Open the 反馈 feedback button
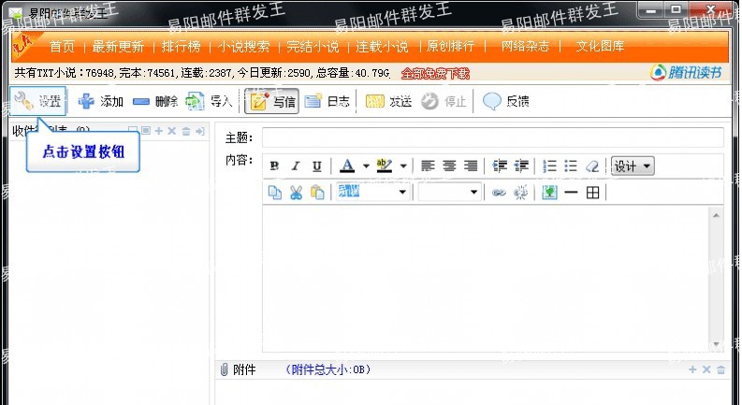This screenshot has width=742, height=405. [x=506, y=101]
